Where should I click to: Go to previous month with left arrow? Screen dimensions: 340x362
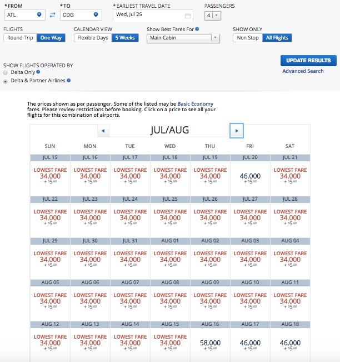coord(103,131)
